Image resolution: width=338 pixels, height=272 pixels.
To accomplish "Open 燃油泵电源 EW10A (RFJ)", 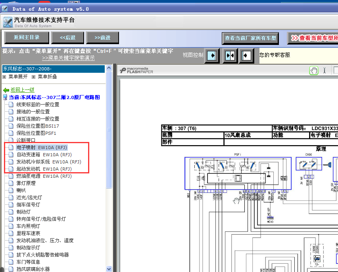I will (x=44, y=176).
